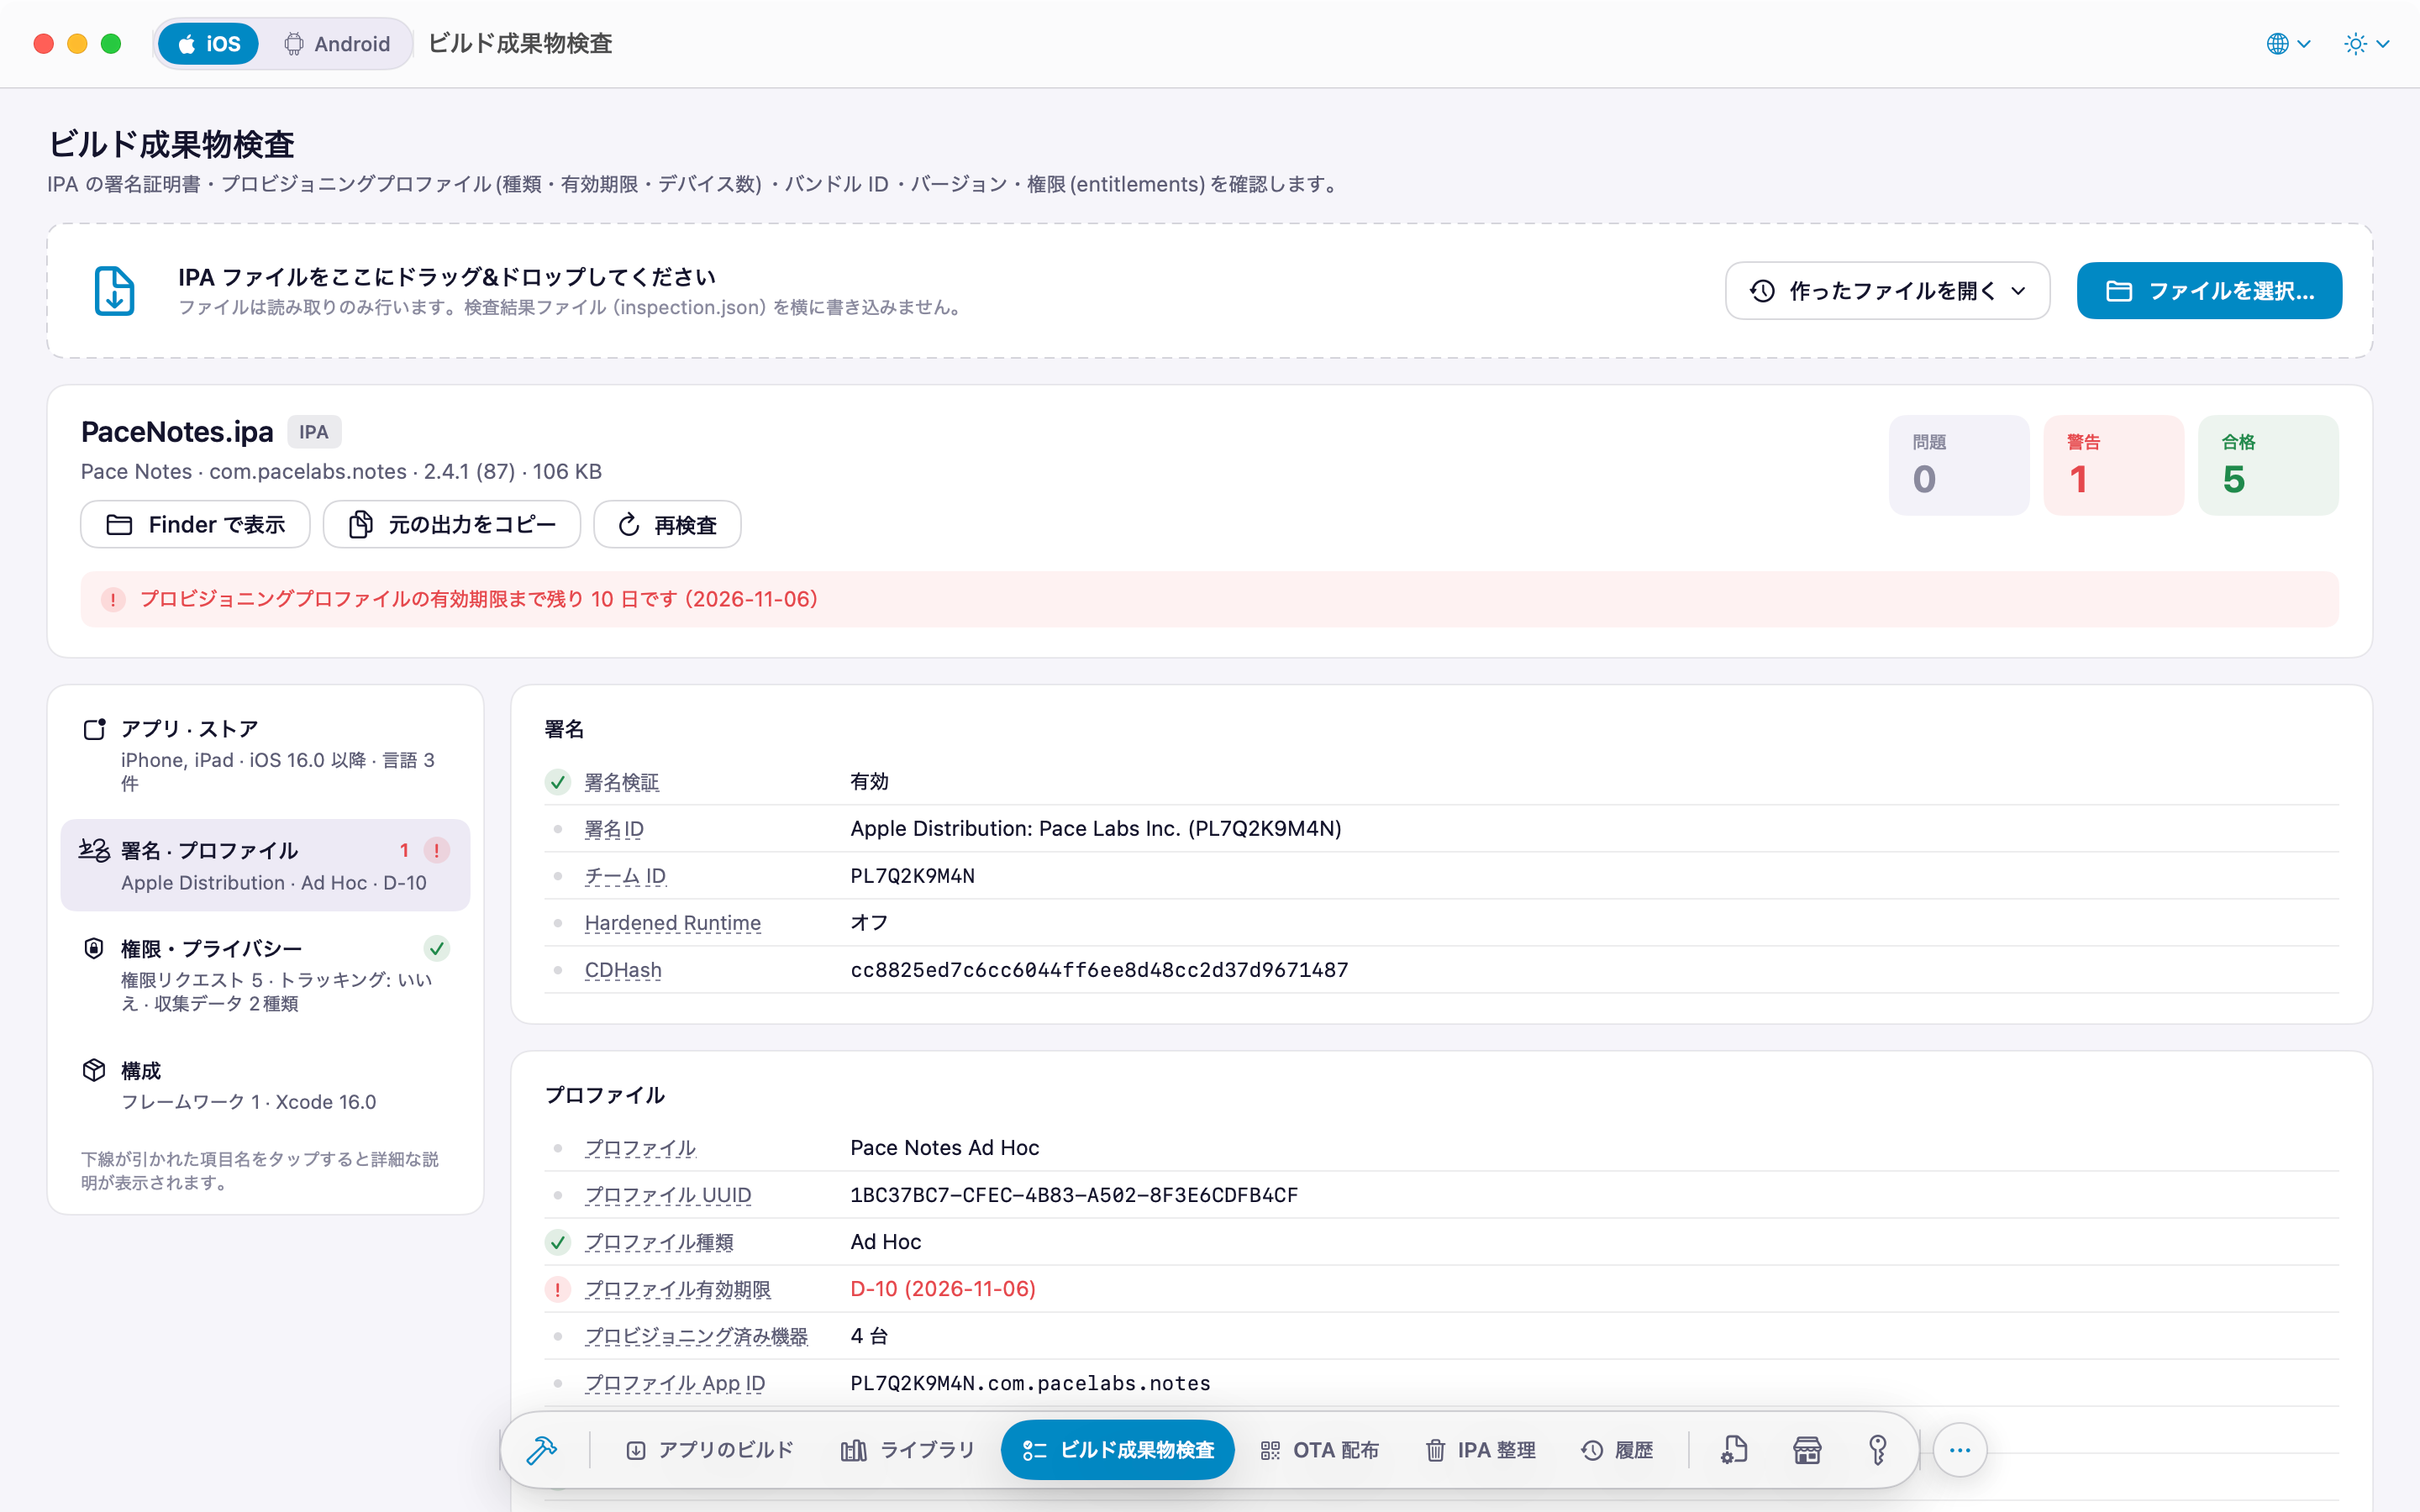The width and height of the screenshot is (2420, 1512).
Task: Select 権限・プライバシー sidebar section
Action: pos(265,975)
